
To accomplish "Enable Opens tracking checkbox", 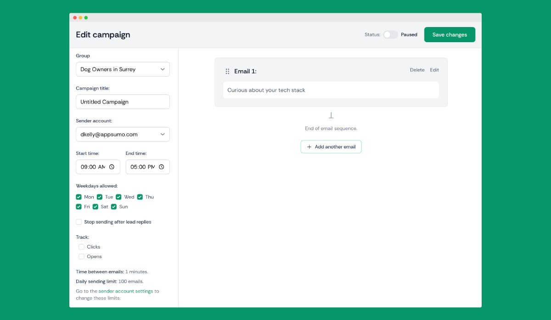I will point(81,257).
